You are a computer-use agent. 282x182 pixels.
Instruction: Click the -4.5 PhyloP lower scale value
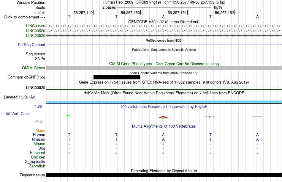click(x=39, y=121)
